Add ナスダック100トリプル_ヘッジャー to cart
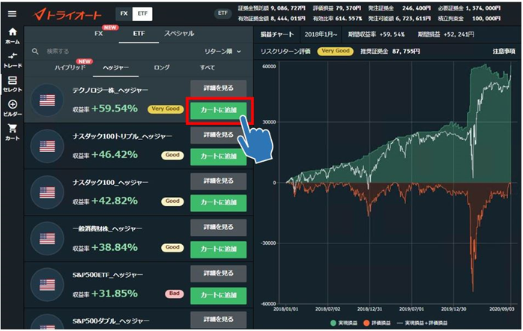The image size is (523, 331). 219,157
